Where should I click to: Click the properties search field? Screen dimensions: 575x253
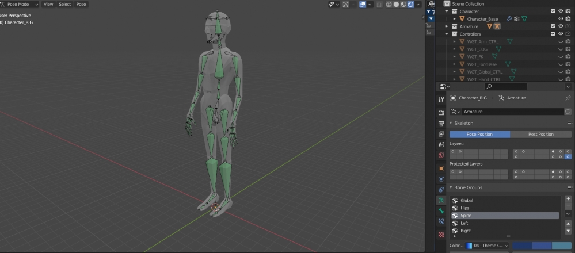point(506,87)
